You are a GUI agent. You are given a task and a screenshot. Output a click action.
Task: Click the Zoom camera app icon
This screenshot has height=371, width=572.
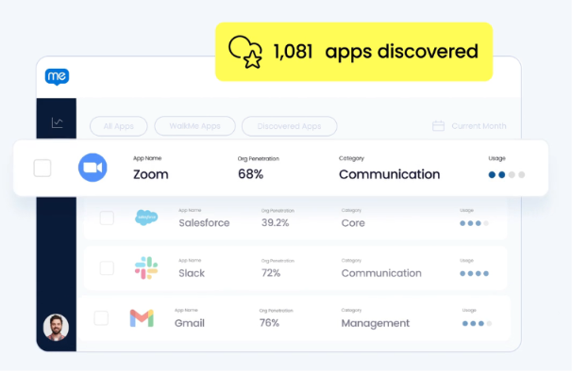click(x=93, y=168)
